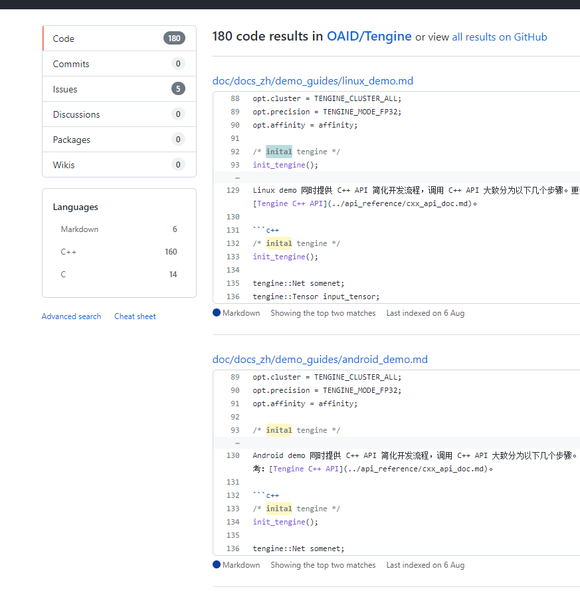
Task: Click the Languages heading
Action: [x=76, y=207]
